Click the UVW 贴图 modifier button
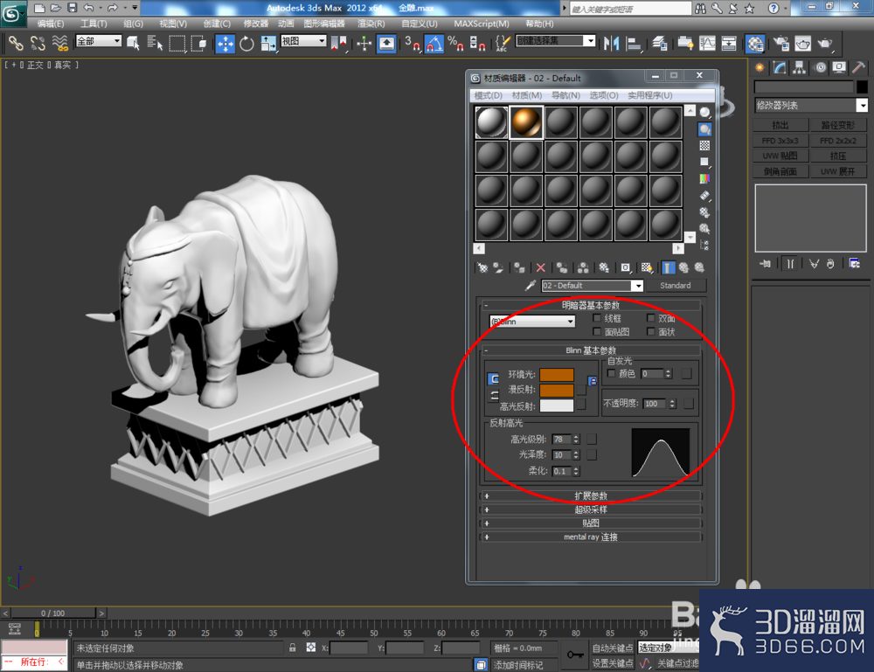Screen dimensions: 874x672 click(x=780, y=156)
